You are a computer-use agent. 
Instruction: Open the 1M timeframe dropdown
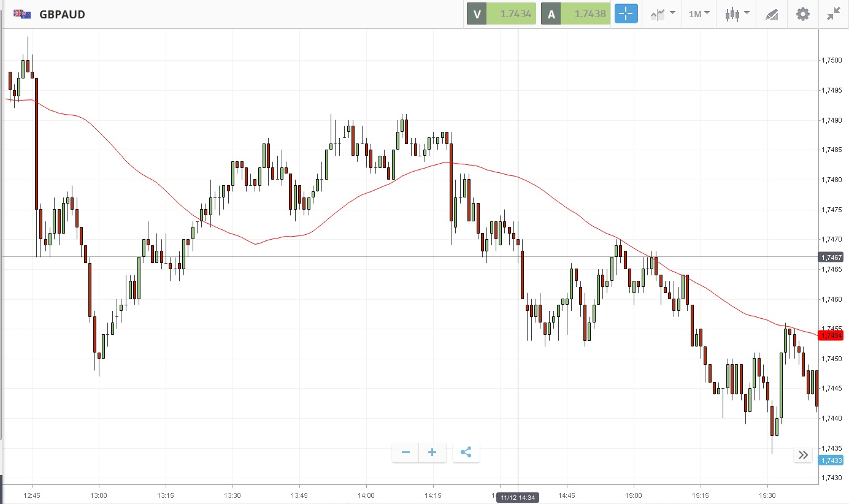click(699, 14)
